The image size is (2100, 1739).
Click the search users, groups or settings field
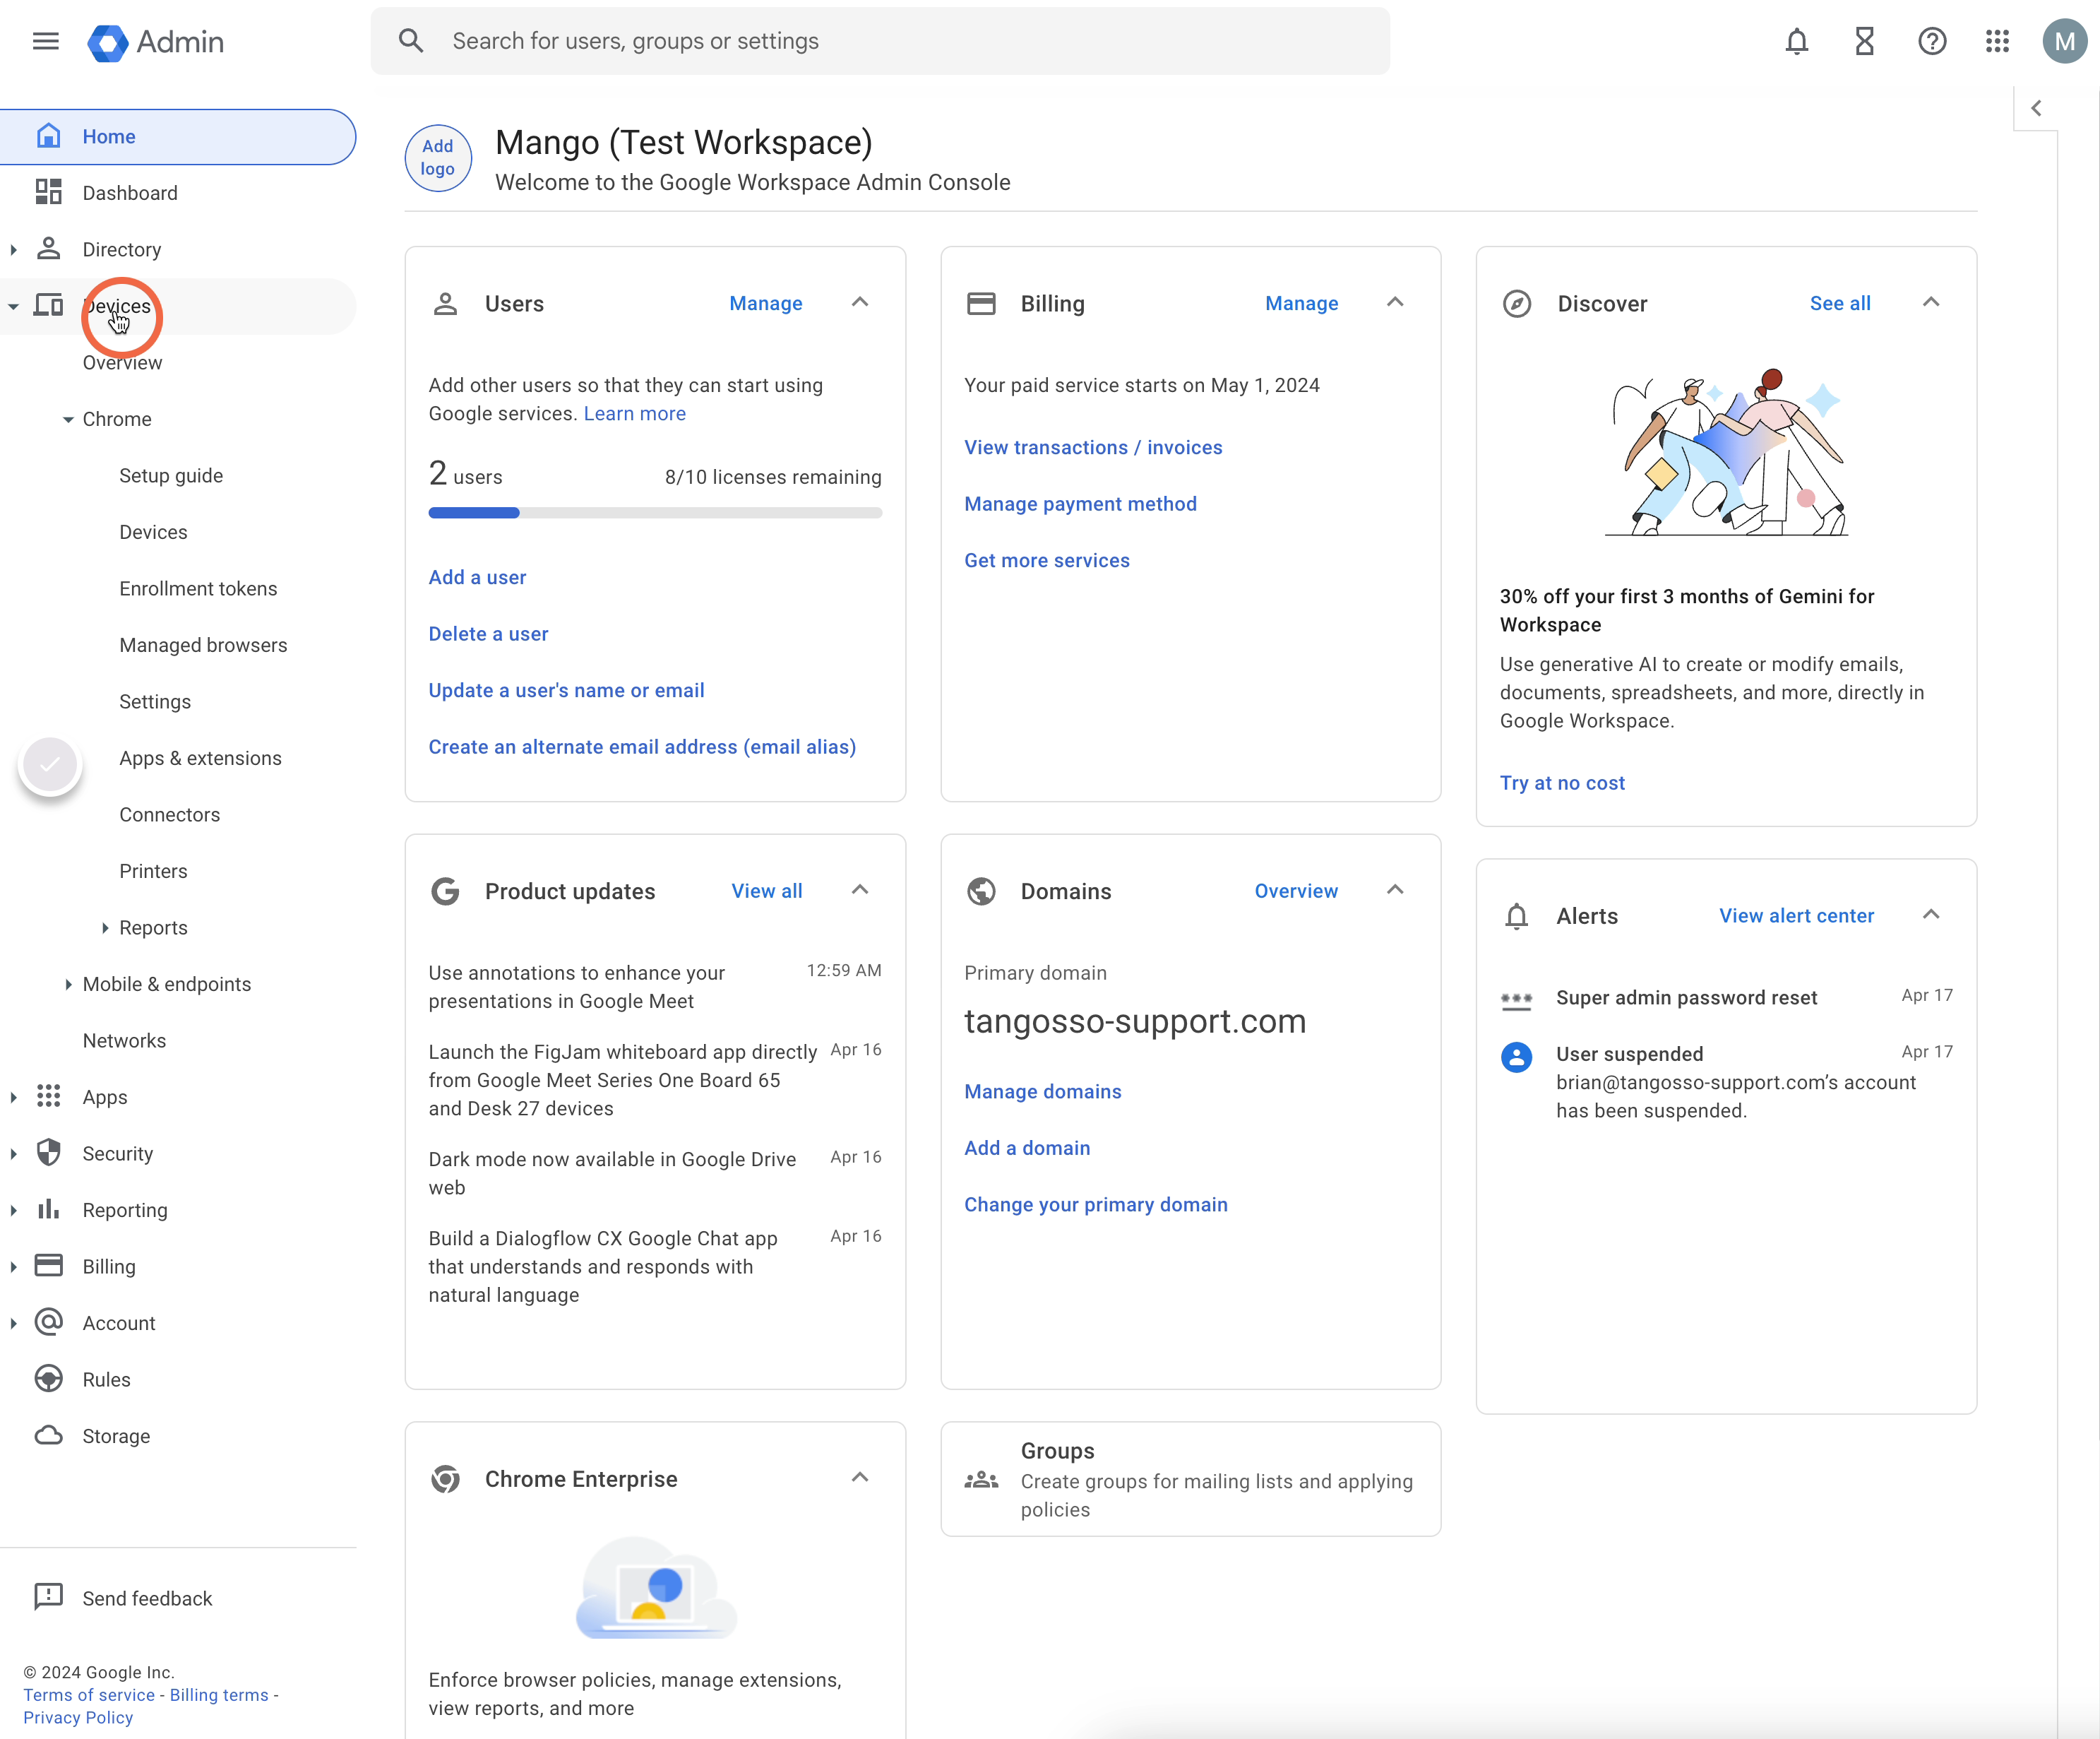point(880,41)
